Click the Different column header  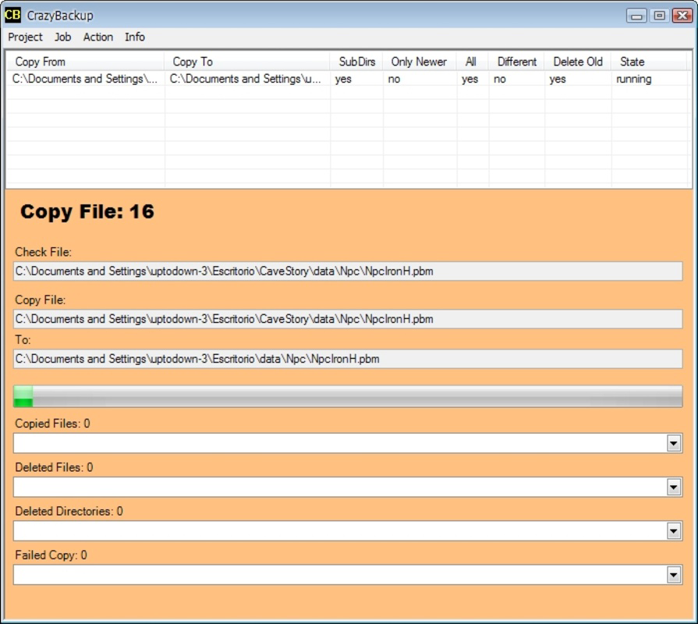516,62
